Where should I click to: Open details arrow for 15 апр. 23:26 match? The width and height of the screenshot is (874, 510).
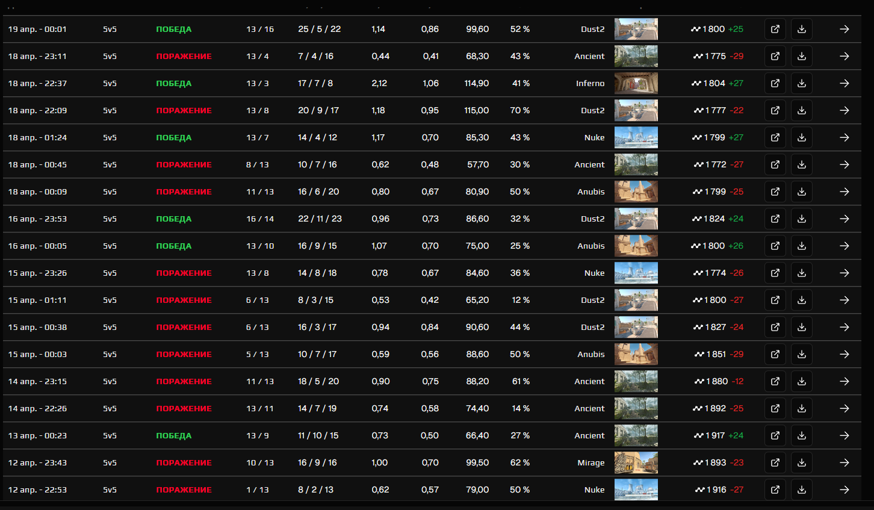pos(845,273)
